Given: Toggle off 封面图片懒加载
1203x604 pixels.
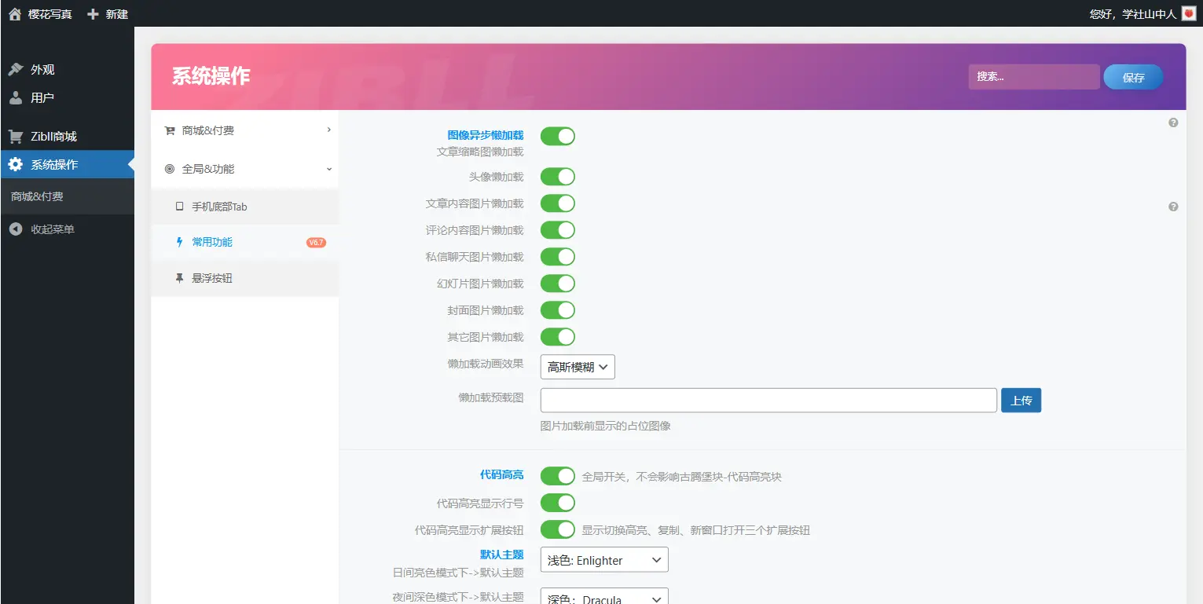Looking at the screenshot, I should coord(557,309).
